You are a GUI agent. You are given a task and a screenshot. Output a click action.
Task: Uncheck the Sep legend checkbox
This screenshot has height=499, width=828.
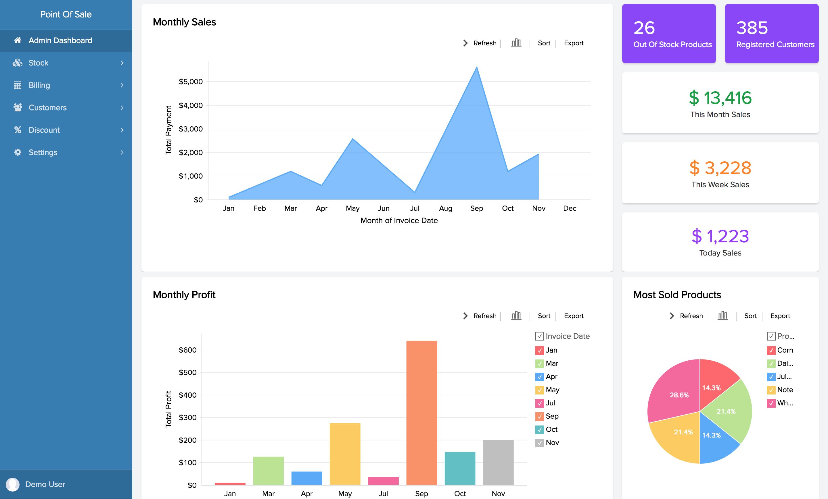tap(539, 416)
